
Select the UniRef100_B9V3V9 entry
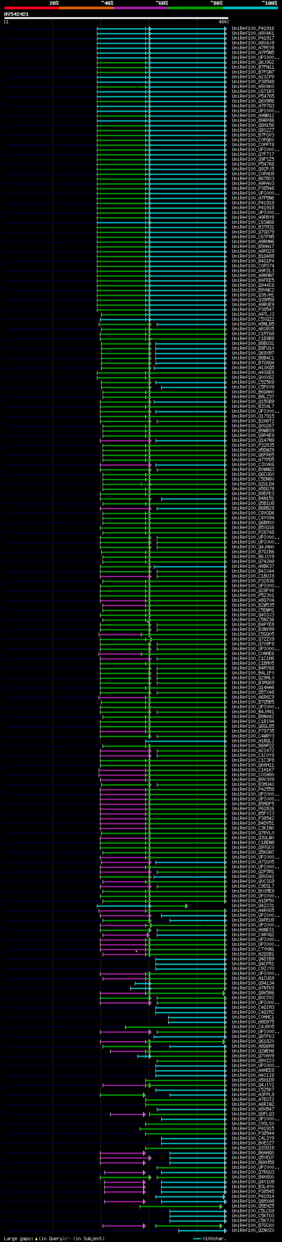click(x=253, y=780)
